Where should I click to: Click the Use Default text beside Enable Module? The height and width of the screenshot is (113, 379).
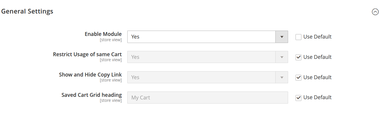click(x=317, y=37)
